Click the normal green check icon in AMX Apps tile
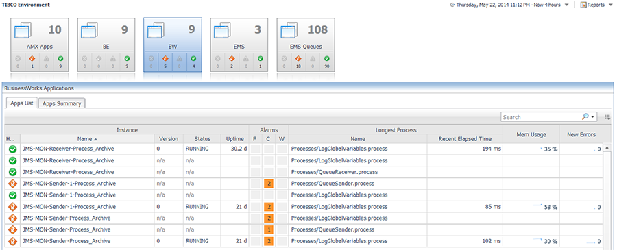The width and height of the screenshot is (617, 250). pos(60,59)
